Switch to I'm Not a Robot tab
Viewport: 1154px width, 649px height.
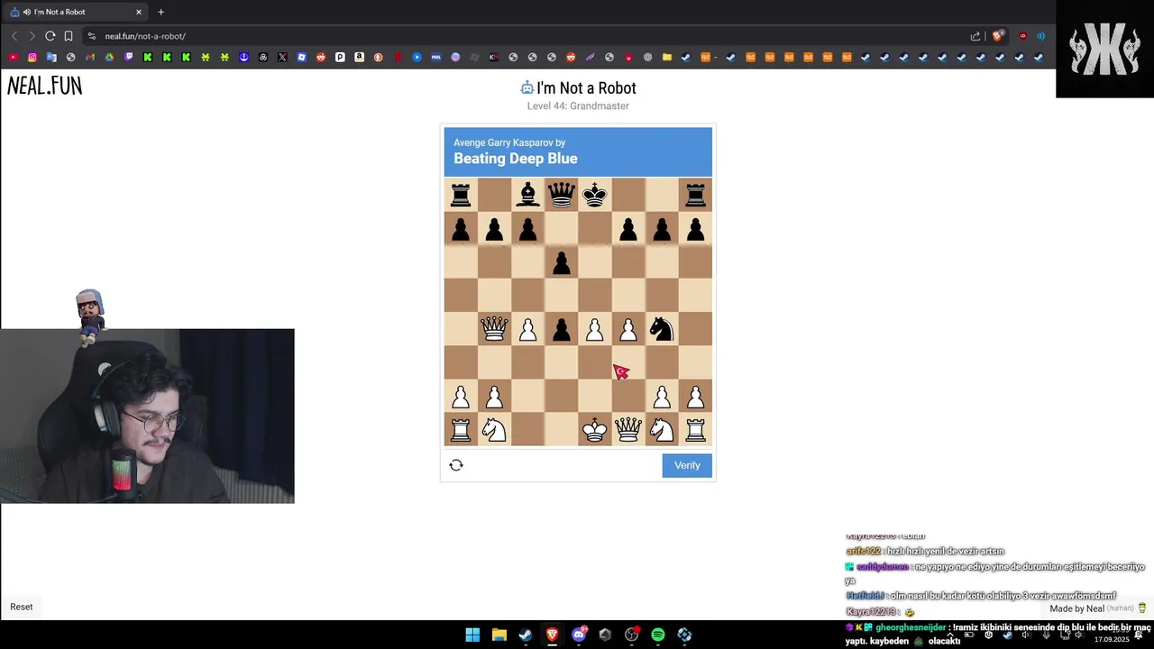click(x=76, y=12)
